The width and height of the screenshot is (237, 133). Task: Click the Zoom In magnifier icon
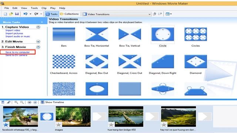click(x=16, y=102)
